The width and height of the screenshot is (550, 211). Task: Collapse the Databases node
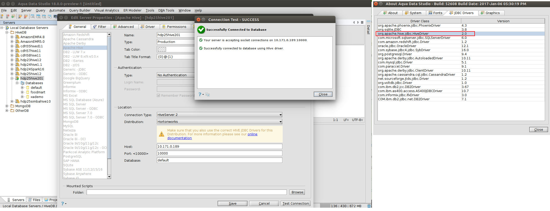(17, 83)
